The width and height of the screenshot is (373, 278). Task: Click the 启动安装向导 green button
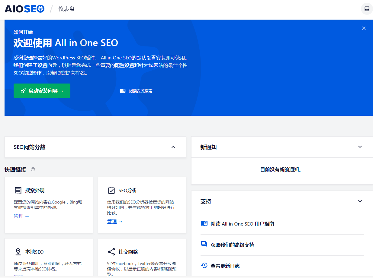42,91
